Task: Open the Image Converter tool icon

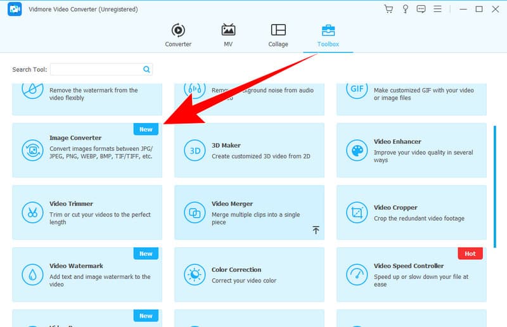Action: click(x=32, y=150)
